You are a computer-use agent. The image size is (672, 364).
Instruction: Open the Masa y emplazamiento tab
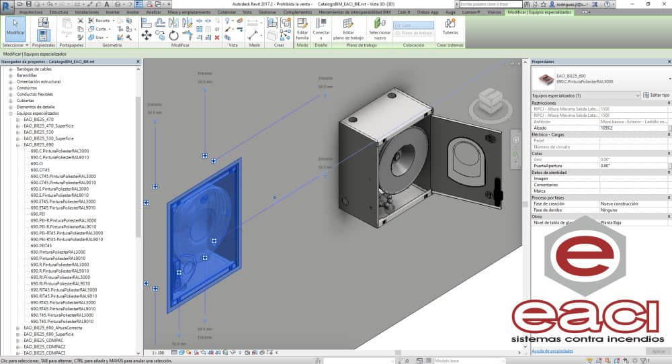pos(189,12)
